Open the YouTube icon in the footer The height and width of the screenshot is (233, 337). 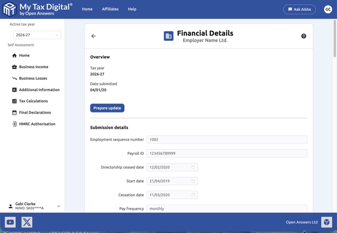[x=10, y=222]
